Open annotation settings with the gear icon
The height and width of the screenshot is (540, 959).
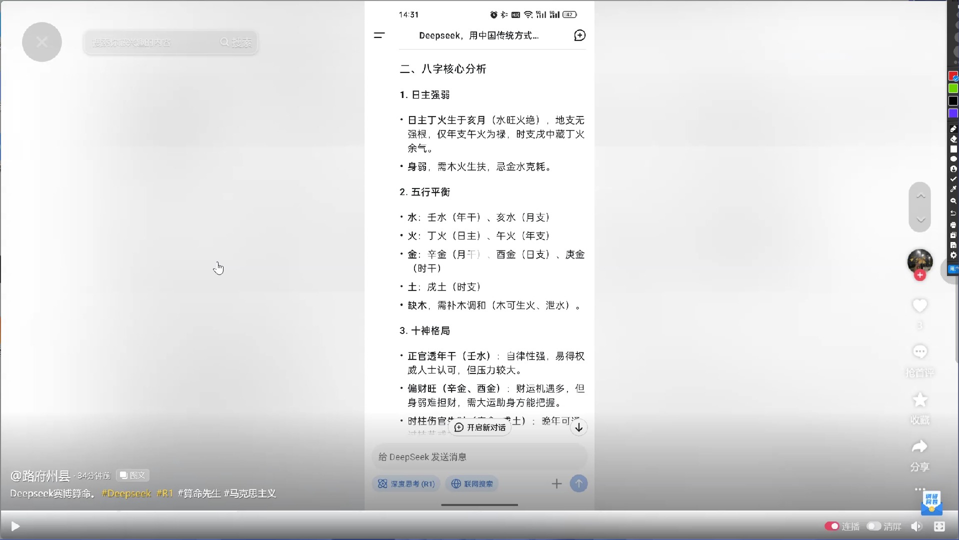(x=953, y=255)
